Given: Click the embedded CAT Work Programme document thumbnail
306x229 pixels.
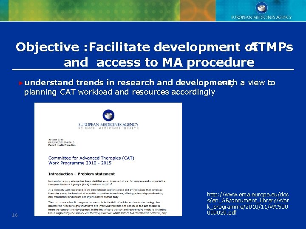Looking at the screenshot, I should 108,159.
